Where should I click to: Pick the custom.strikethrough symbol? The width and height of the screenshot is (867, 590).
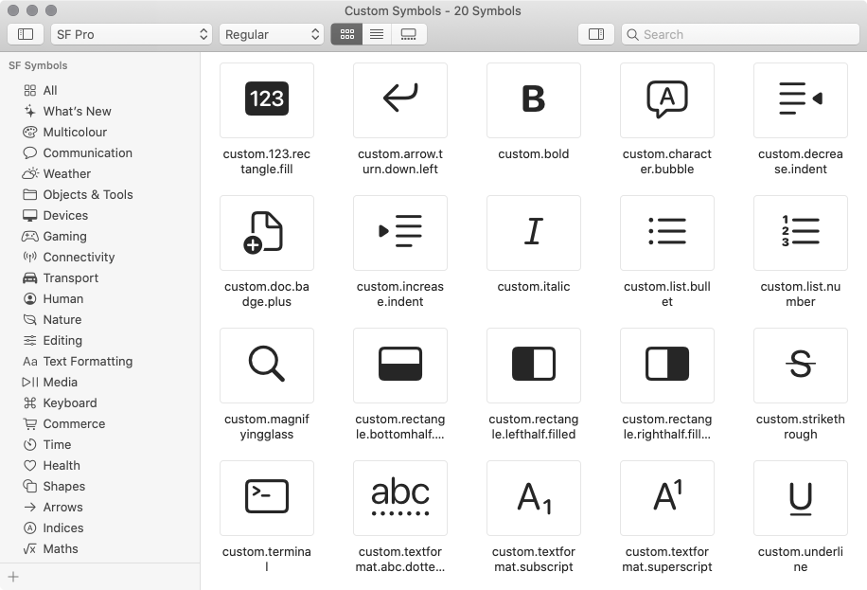800,365
